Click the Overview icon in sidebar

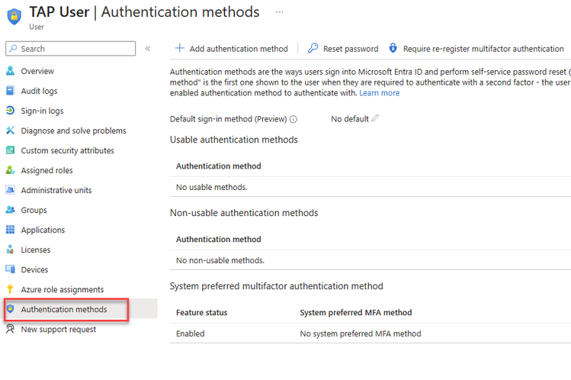pyautogui.click(x=11, y=71)
